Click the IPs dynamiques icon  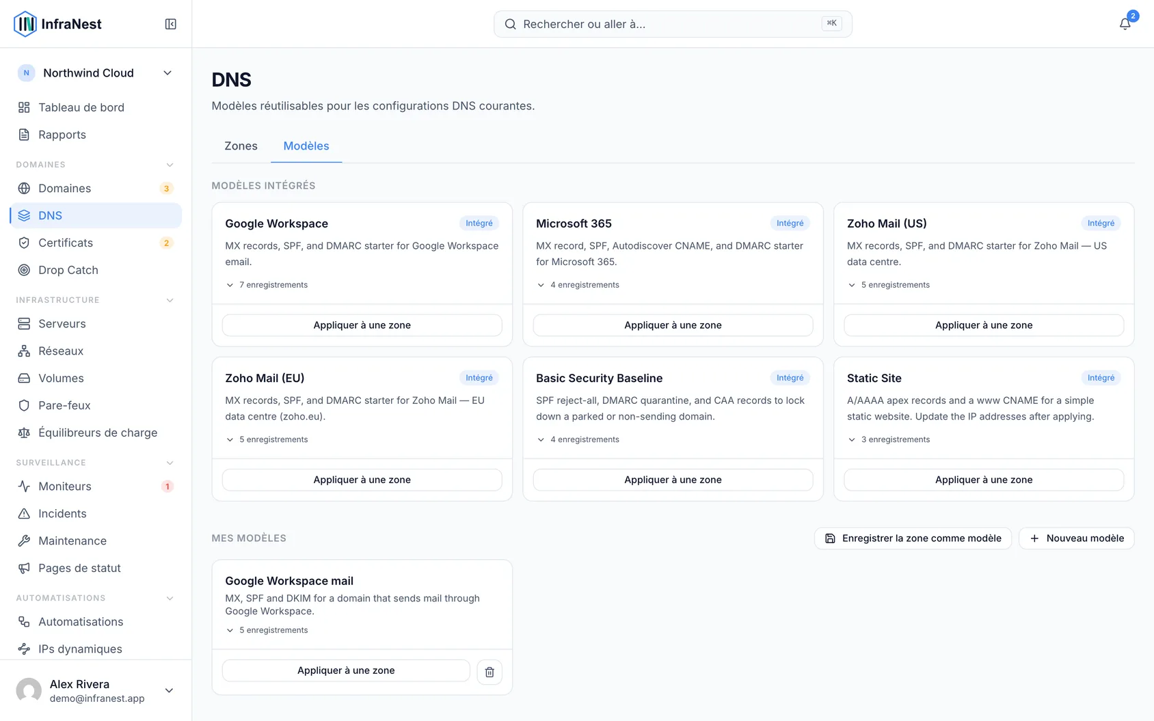[24, 649]
